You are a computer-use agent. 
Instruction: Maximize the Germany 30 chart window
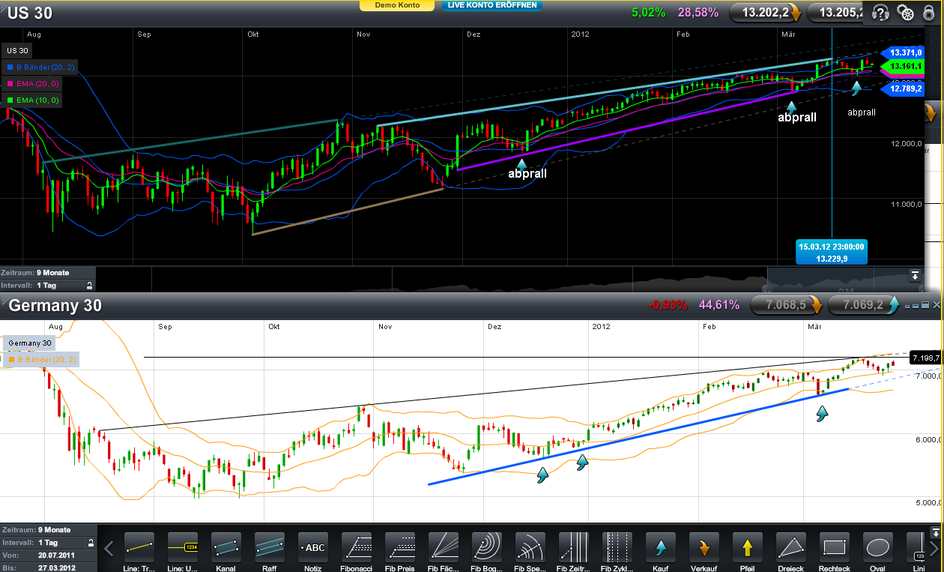[x=925, y=305]
